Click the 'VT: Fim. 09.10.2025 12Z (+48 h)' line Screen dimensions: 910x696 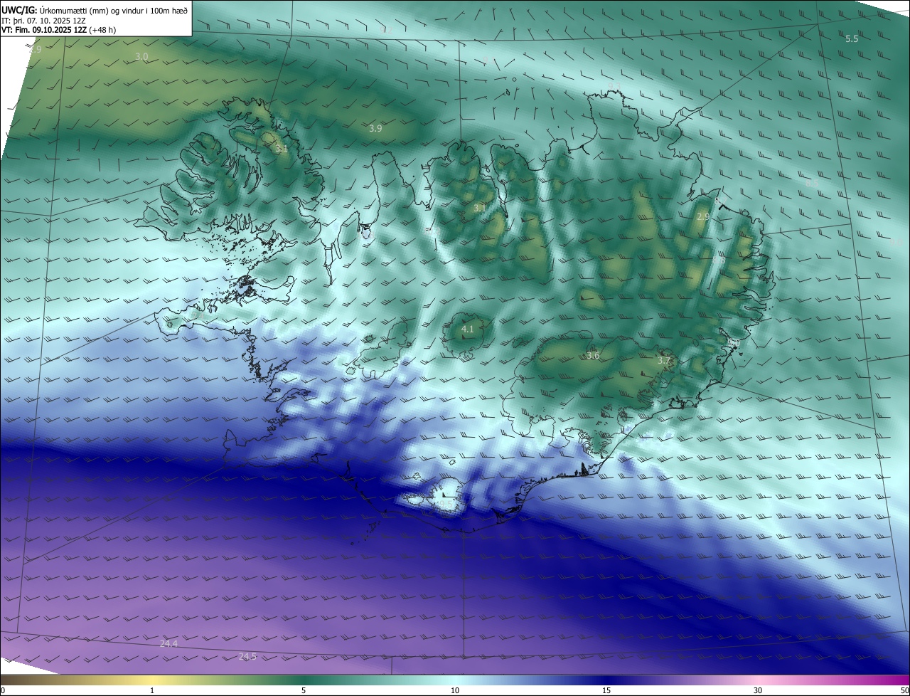60,30
